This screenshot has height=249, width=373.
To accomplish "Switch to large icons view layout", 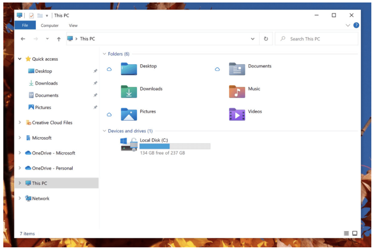I will 355,234.
